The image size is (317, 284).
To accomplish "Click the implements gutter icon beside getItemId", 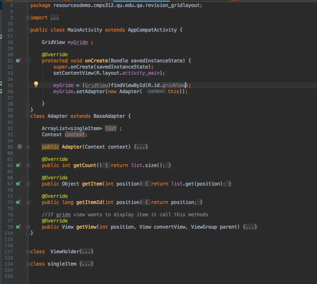I will 18,202.
